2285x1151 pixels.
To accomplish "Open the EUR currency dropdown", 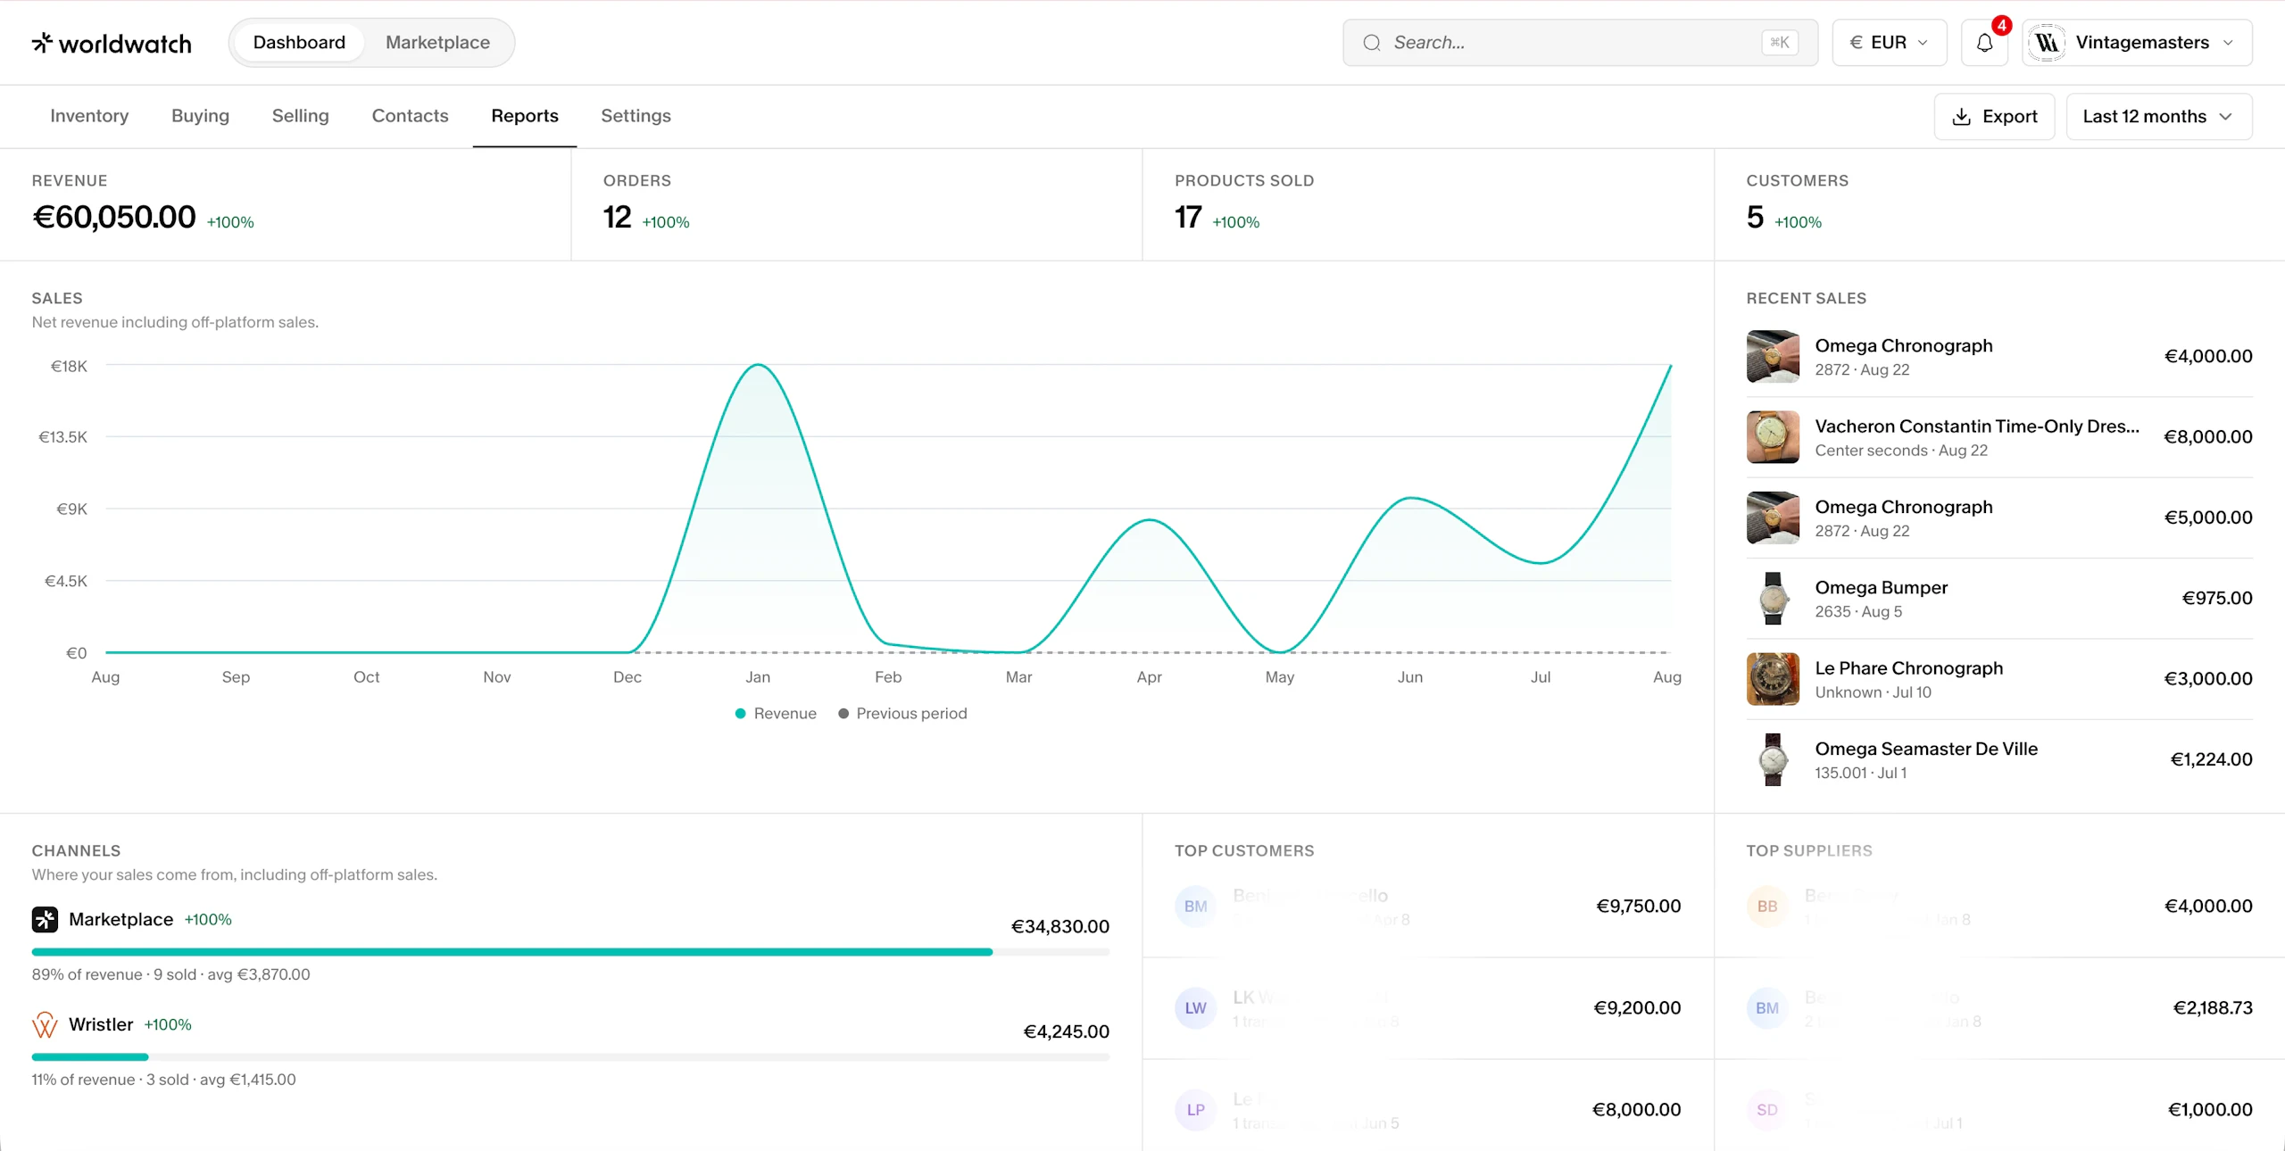I will click(x=1890, y=43).
